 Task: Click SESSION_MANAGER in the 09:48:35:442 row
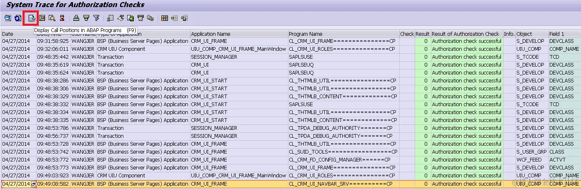[x=239, y=57]
